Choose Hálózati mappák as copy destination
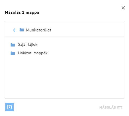 point(33,53)
